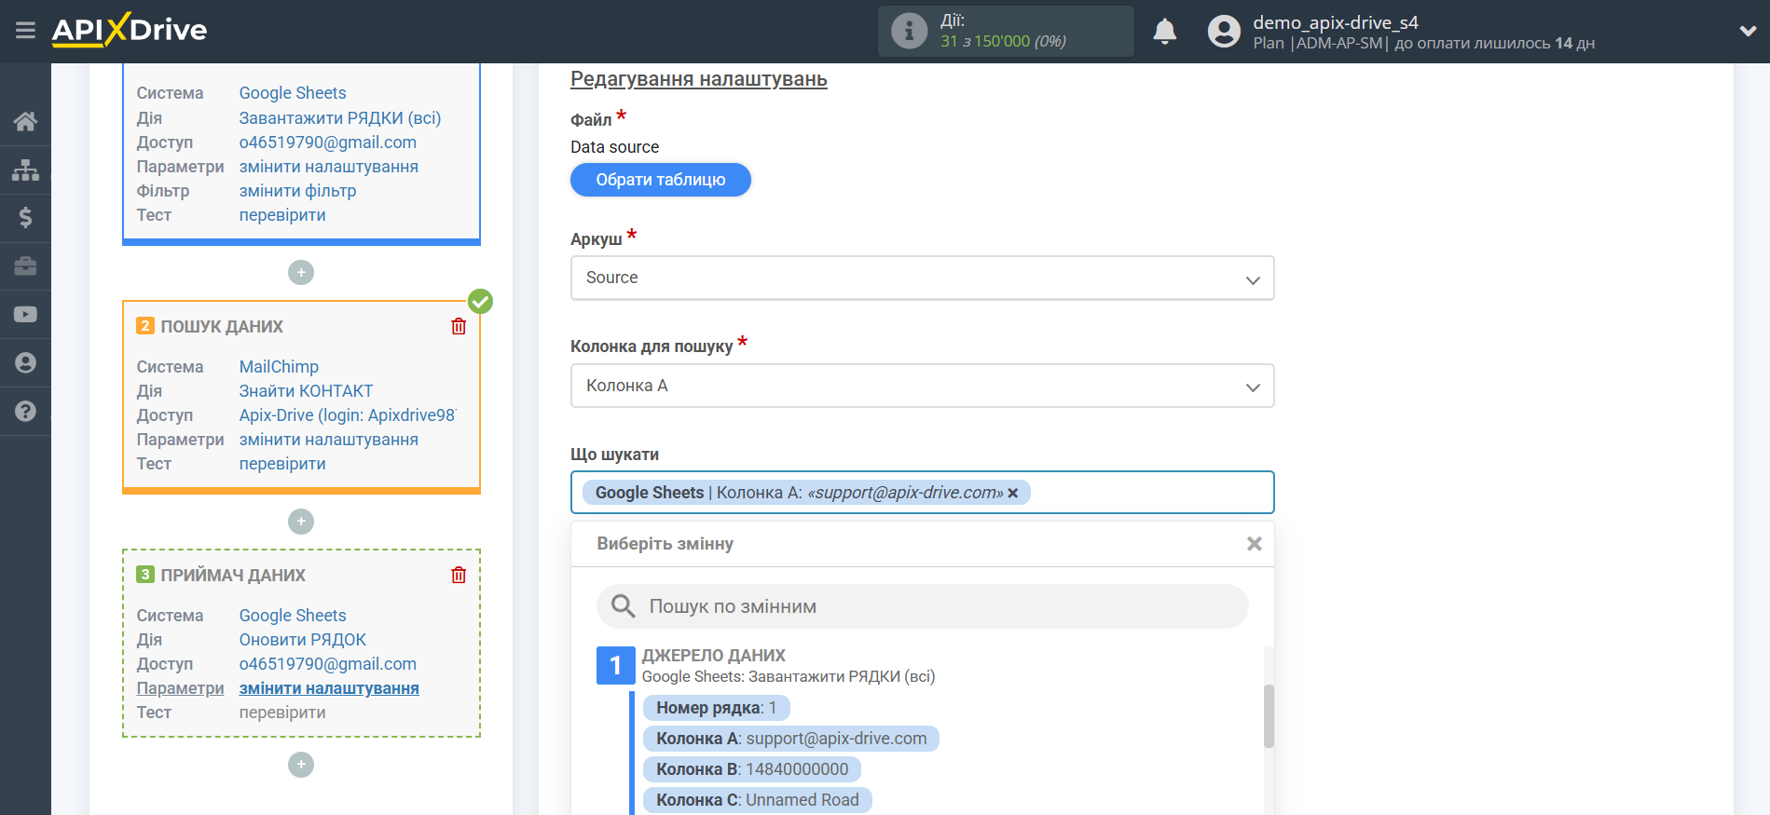1770x815 pixels.
Task: Open Google Sheets link in receiver block
Action: [293, 616]
